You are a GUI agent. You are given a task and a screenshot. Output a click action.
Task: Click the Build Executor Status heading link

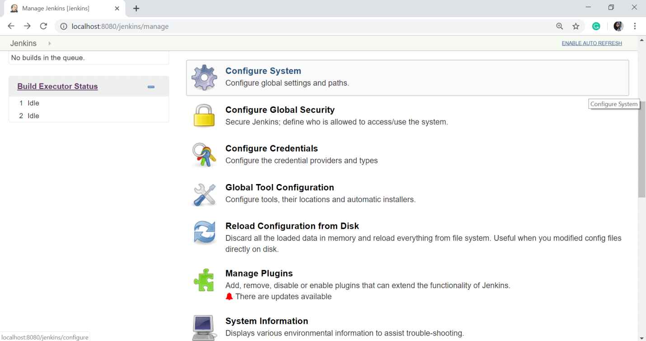point(57,86)
